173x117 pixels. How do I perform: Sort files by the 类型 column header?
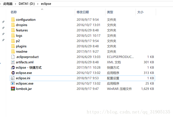(110, 12)
